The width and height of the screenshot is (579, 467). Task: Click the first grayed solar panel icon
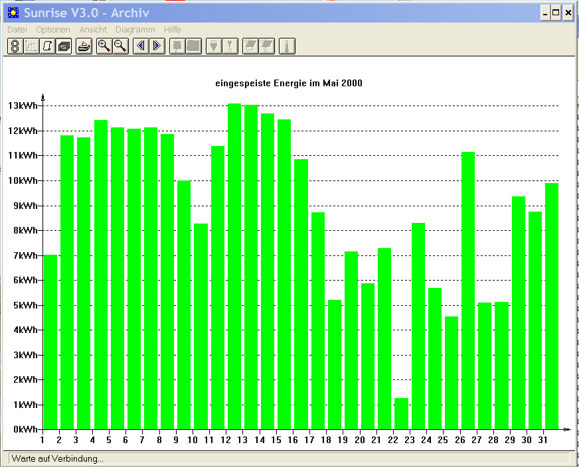coord(250,46)
